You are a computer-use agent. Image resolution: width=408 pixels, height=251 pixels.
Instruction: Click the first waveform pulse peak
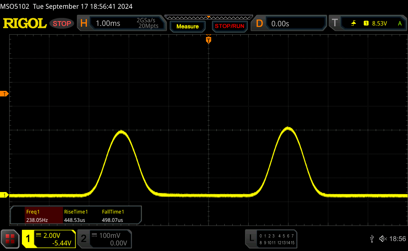[x=121, y=132]
